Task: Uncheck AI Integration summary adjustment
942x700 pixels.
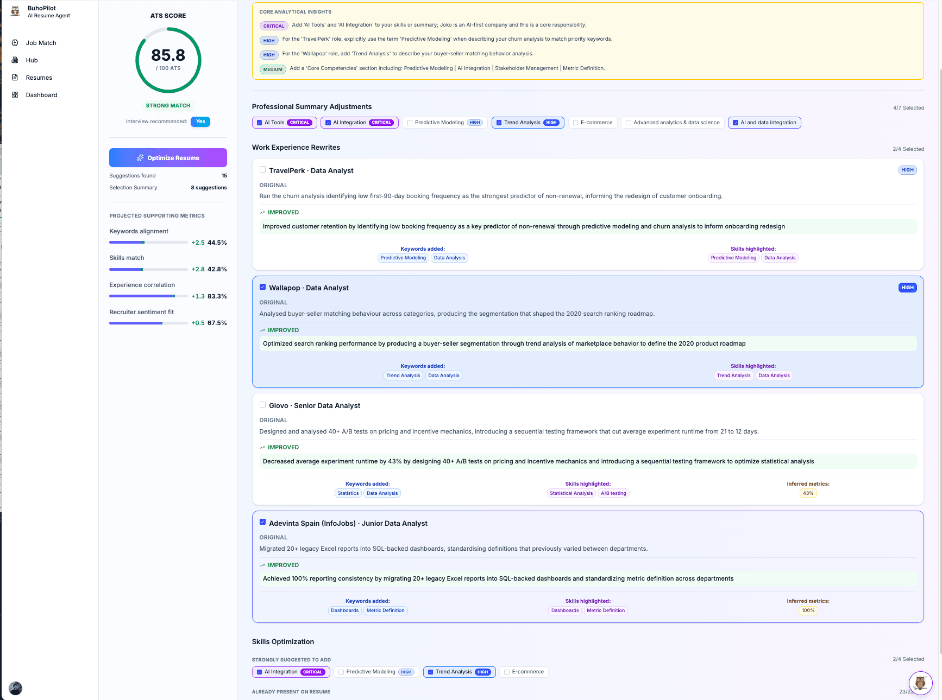Action: click(328, 123)
